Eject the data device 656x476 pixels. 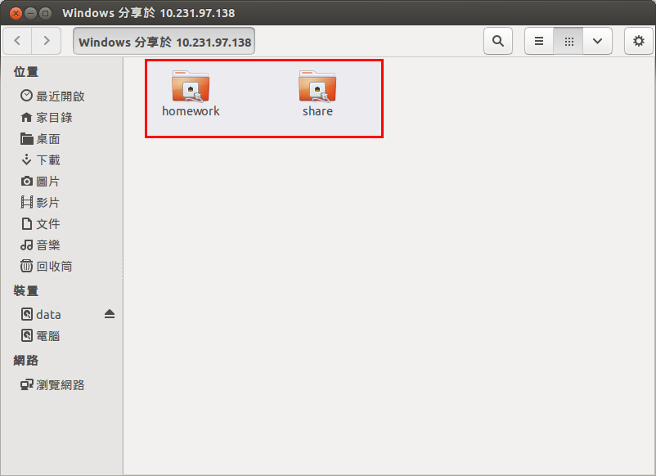click(110, 314)
